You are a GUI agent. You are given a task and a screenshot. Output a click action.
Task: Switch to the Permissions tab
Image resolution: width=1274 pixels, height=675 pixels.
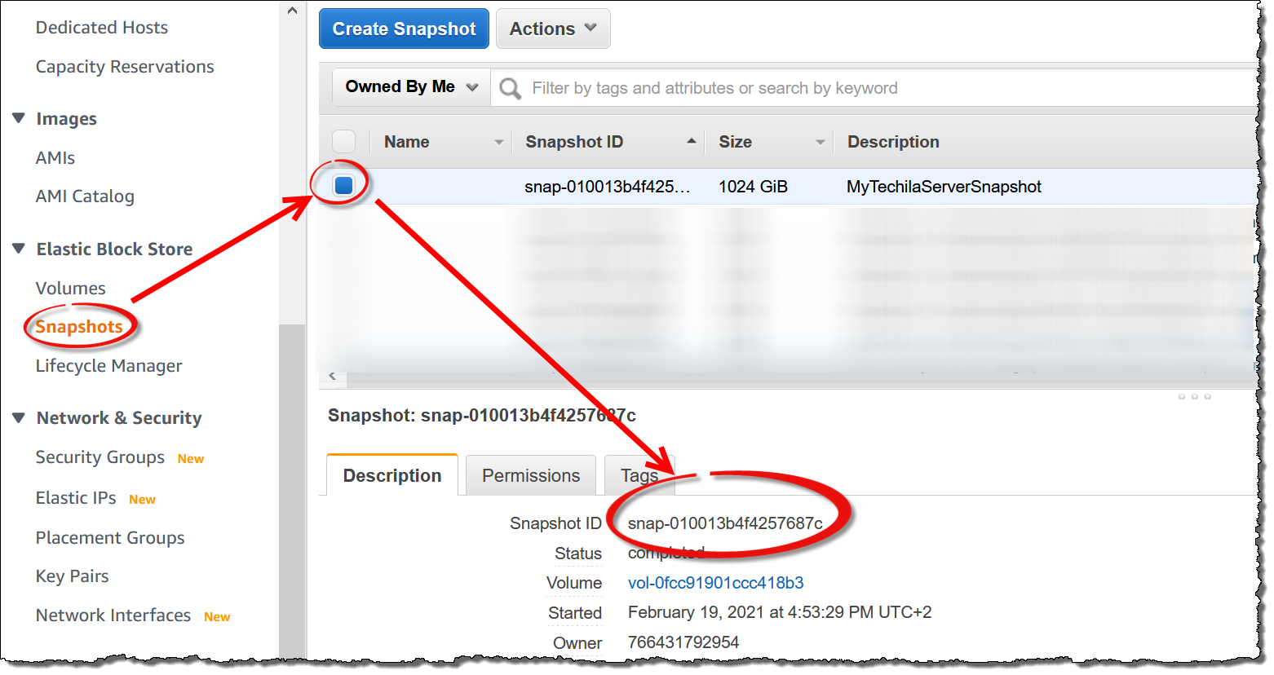(x=530, y=475)
